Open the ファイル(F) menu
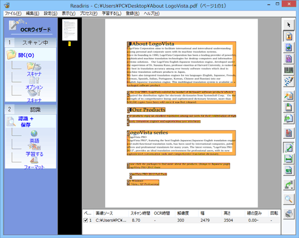The height and width of the screenshot is (238, 299). pyautogui.click(x=13, y=13)
